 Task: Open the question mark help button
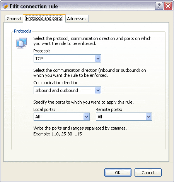point(159,6)
